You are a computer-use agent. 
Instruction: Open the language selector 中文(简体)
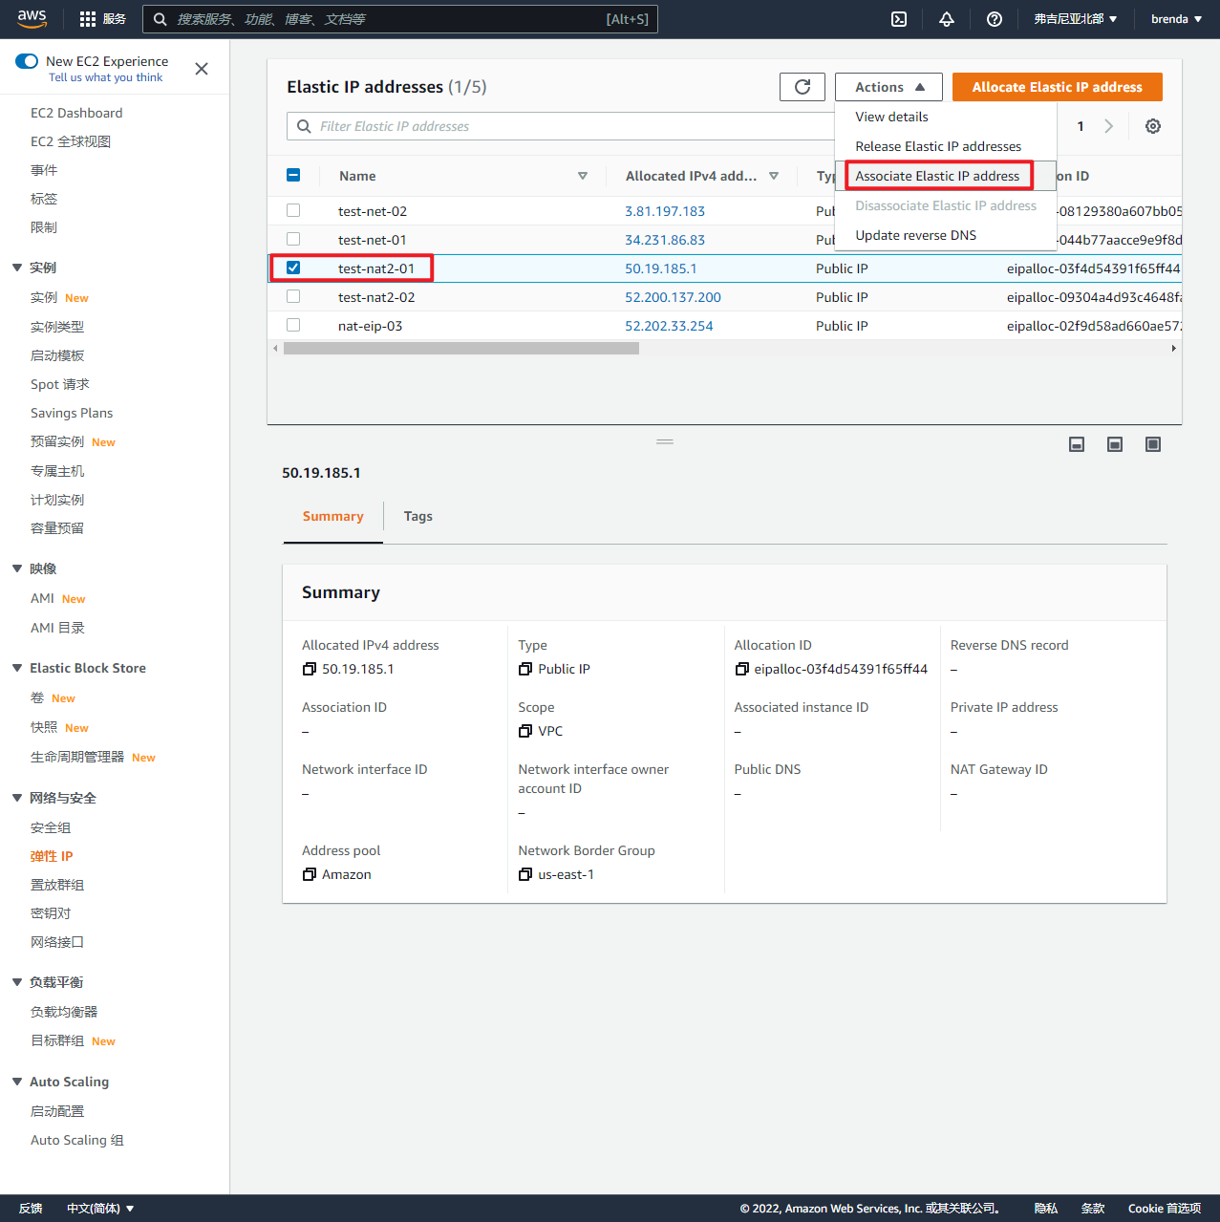(x=100, y=1209)
